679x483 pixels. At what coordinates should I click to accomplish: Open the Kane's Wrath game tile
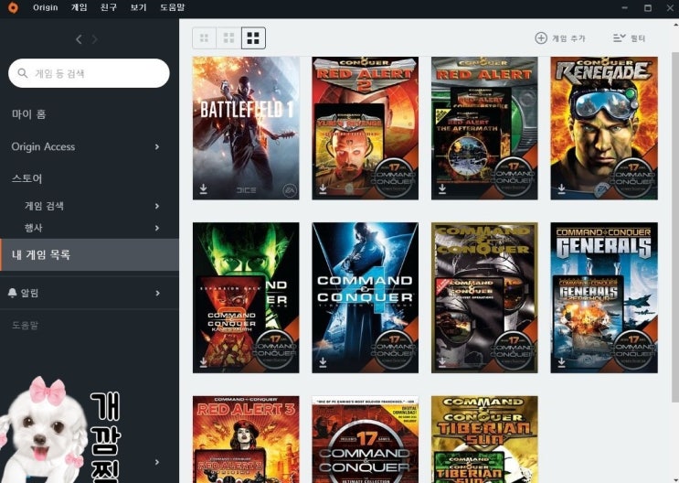(246, 297)
